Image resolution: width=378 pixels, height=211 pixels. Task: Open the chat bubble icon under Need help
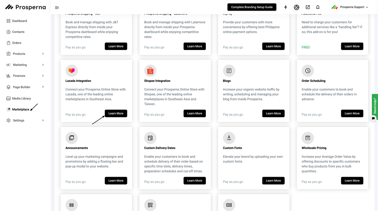click(373, 118)
